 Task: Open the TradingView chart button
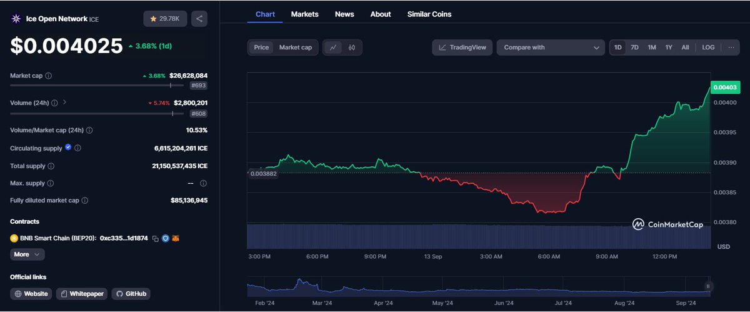[x=462, y=48]
